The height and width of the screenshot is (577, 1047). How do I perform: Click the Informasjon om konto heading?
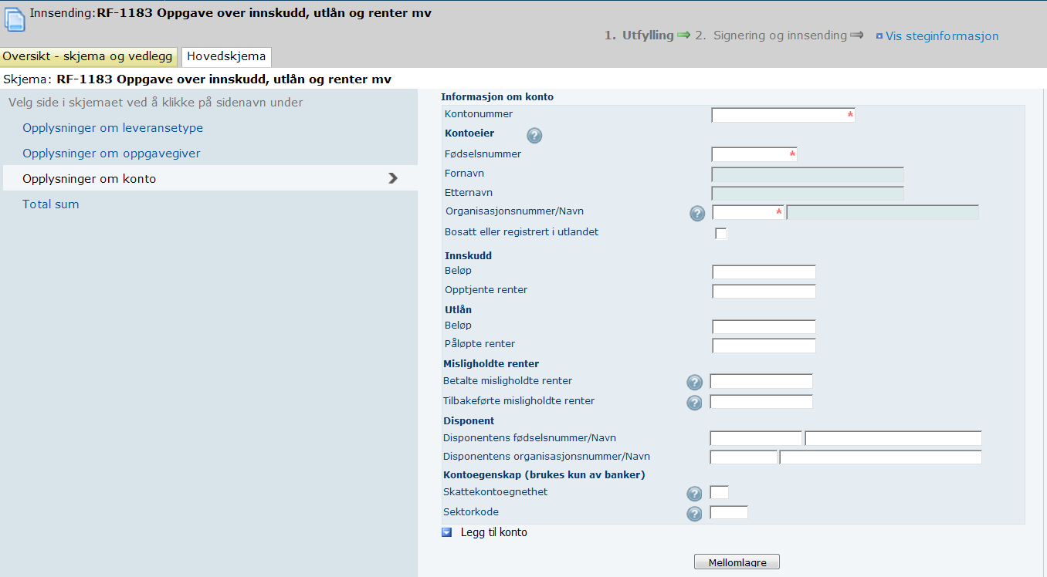tap(497, 97)
